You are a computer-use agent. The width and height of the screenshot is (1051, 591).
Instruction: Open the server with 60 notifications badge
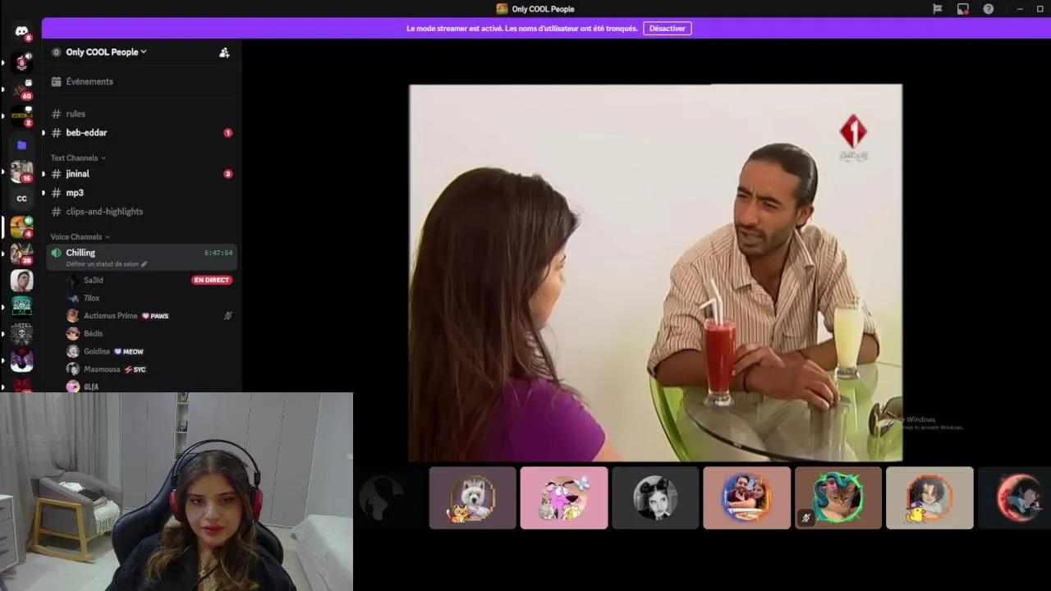[21, 89]
